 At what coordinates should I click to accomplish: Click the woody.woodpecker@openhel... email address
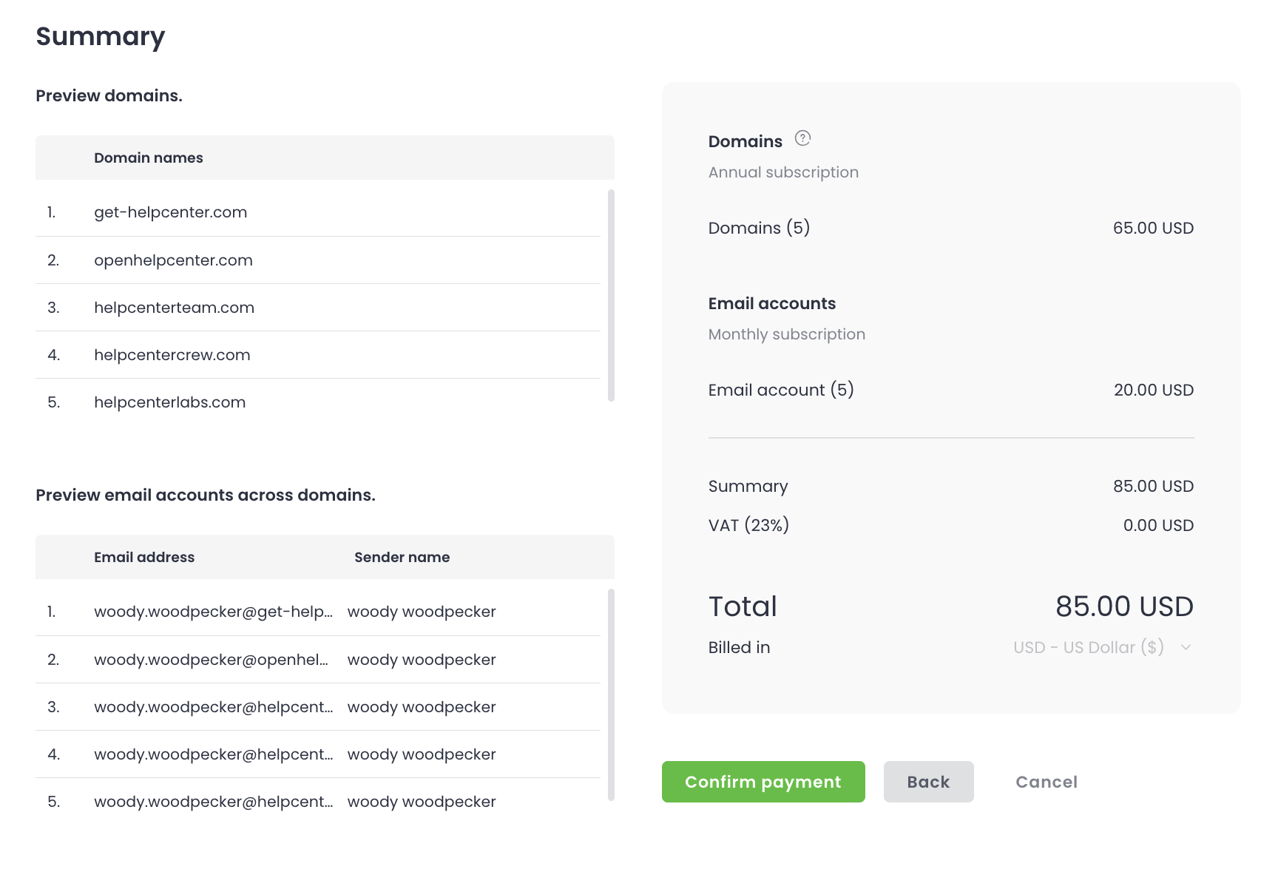pyautogui.click(x=211, y=660)
